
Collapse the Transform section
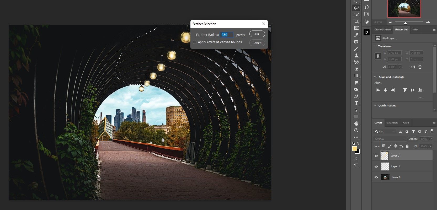coord(375,46)
